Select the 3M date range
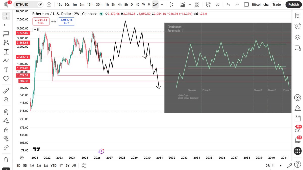303x170 pixels. (x=39, y=165)
